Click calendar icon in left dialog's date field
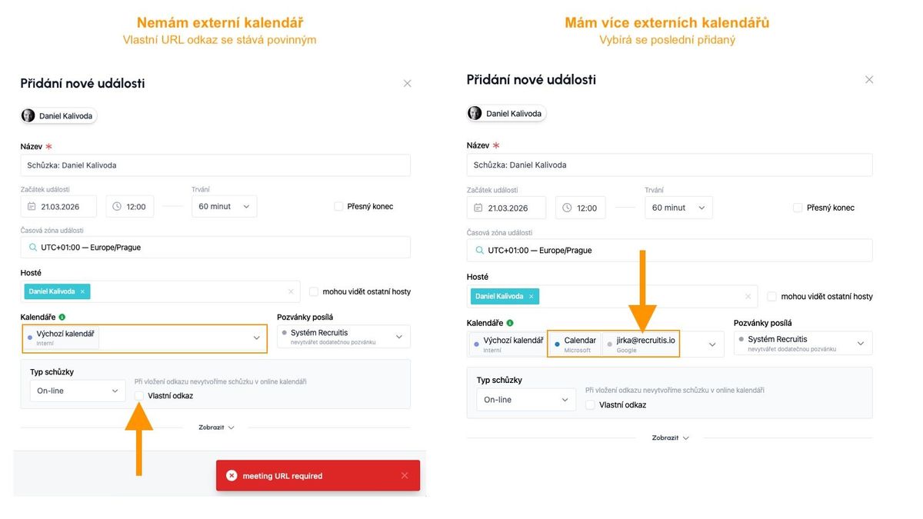The image size is (923, 519). (32, 207)
